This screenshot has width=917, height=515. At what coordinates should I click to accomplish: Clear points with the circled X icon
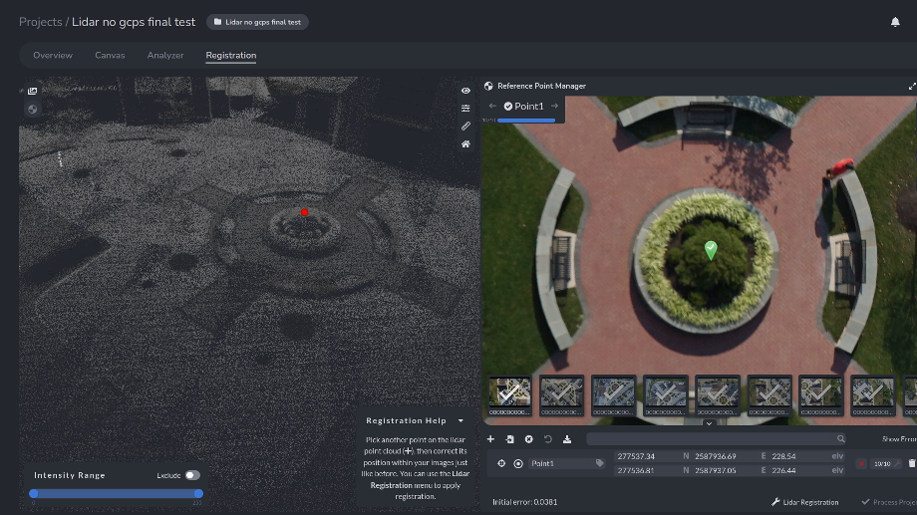[x=528, y=439]
